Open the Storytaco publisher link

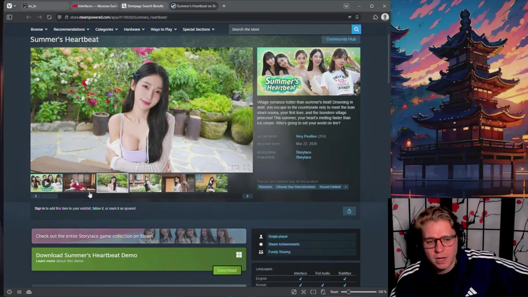coord(303,157)
